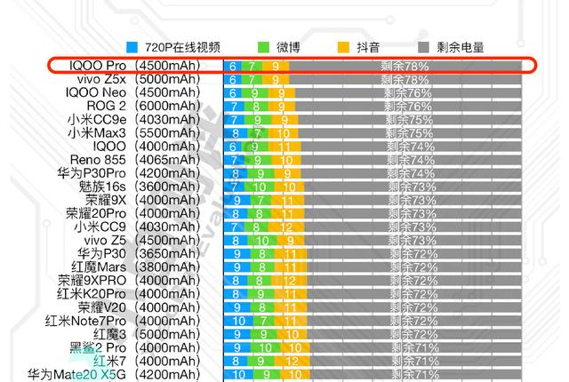Click the 小米CC9e (4030mAh) row label
This screenshot has height=382, width=569.
click(134, 119)
